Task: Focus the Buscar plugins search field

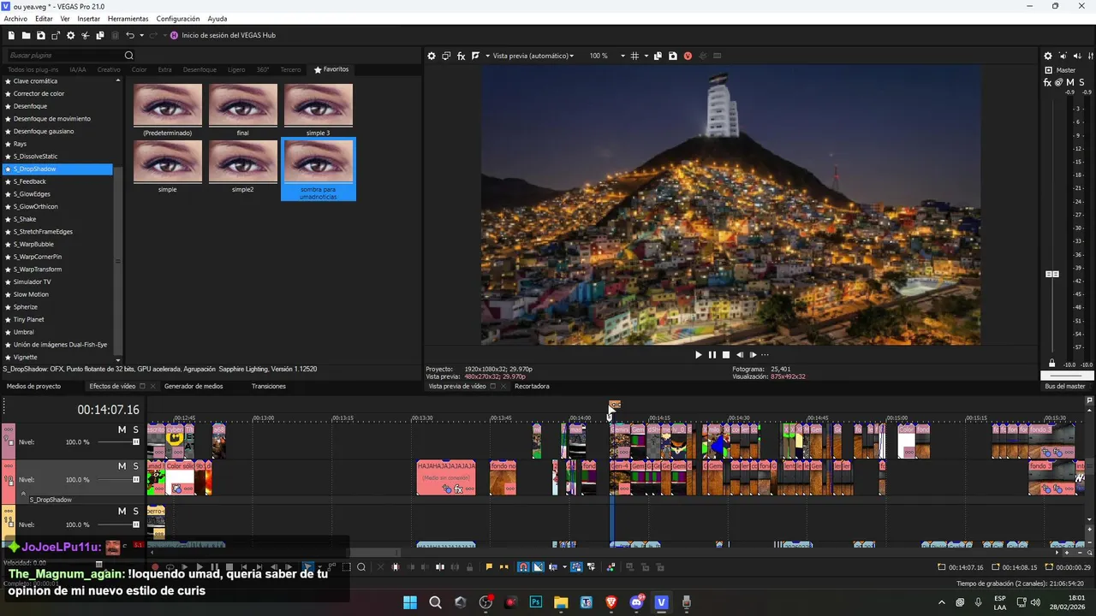Action: click(x=64, y=56)
